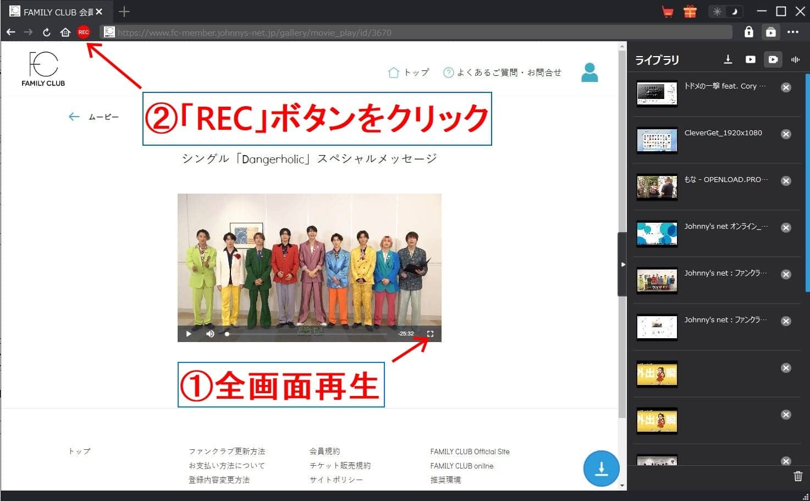Remove Johnny's net オンライン from library
The height and width of the screenshot is (501, 810).
786,228
